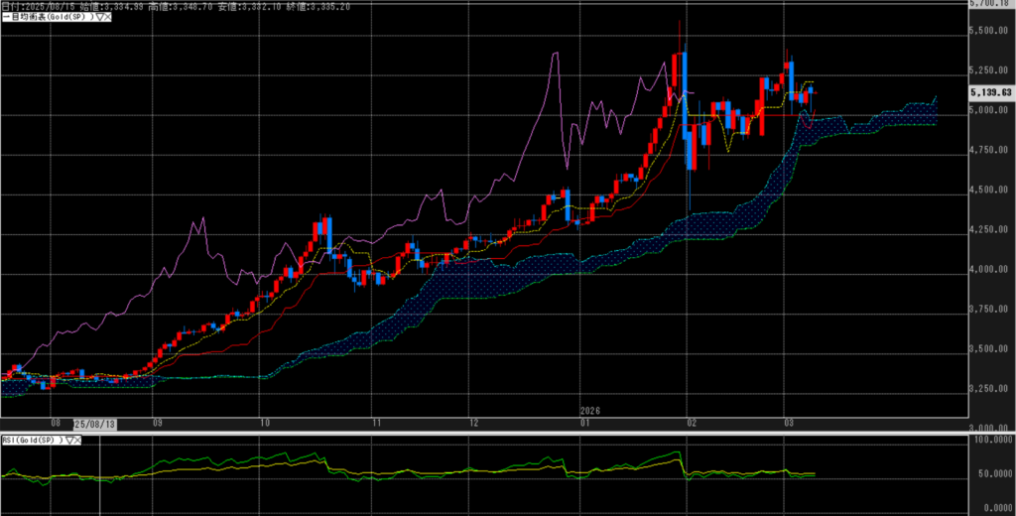Click the current price label 5,139.63
The width and height of the screenshot is (1016, 516).
[990, 92]
